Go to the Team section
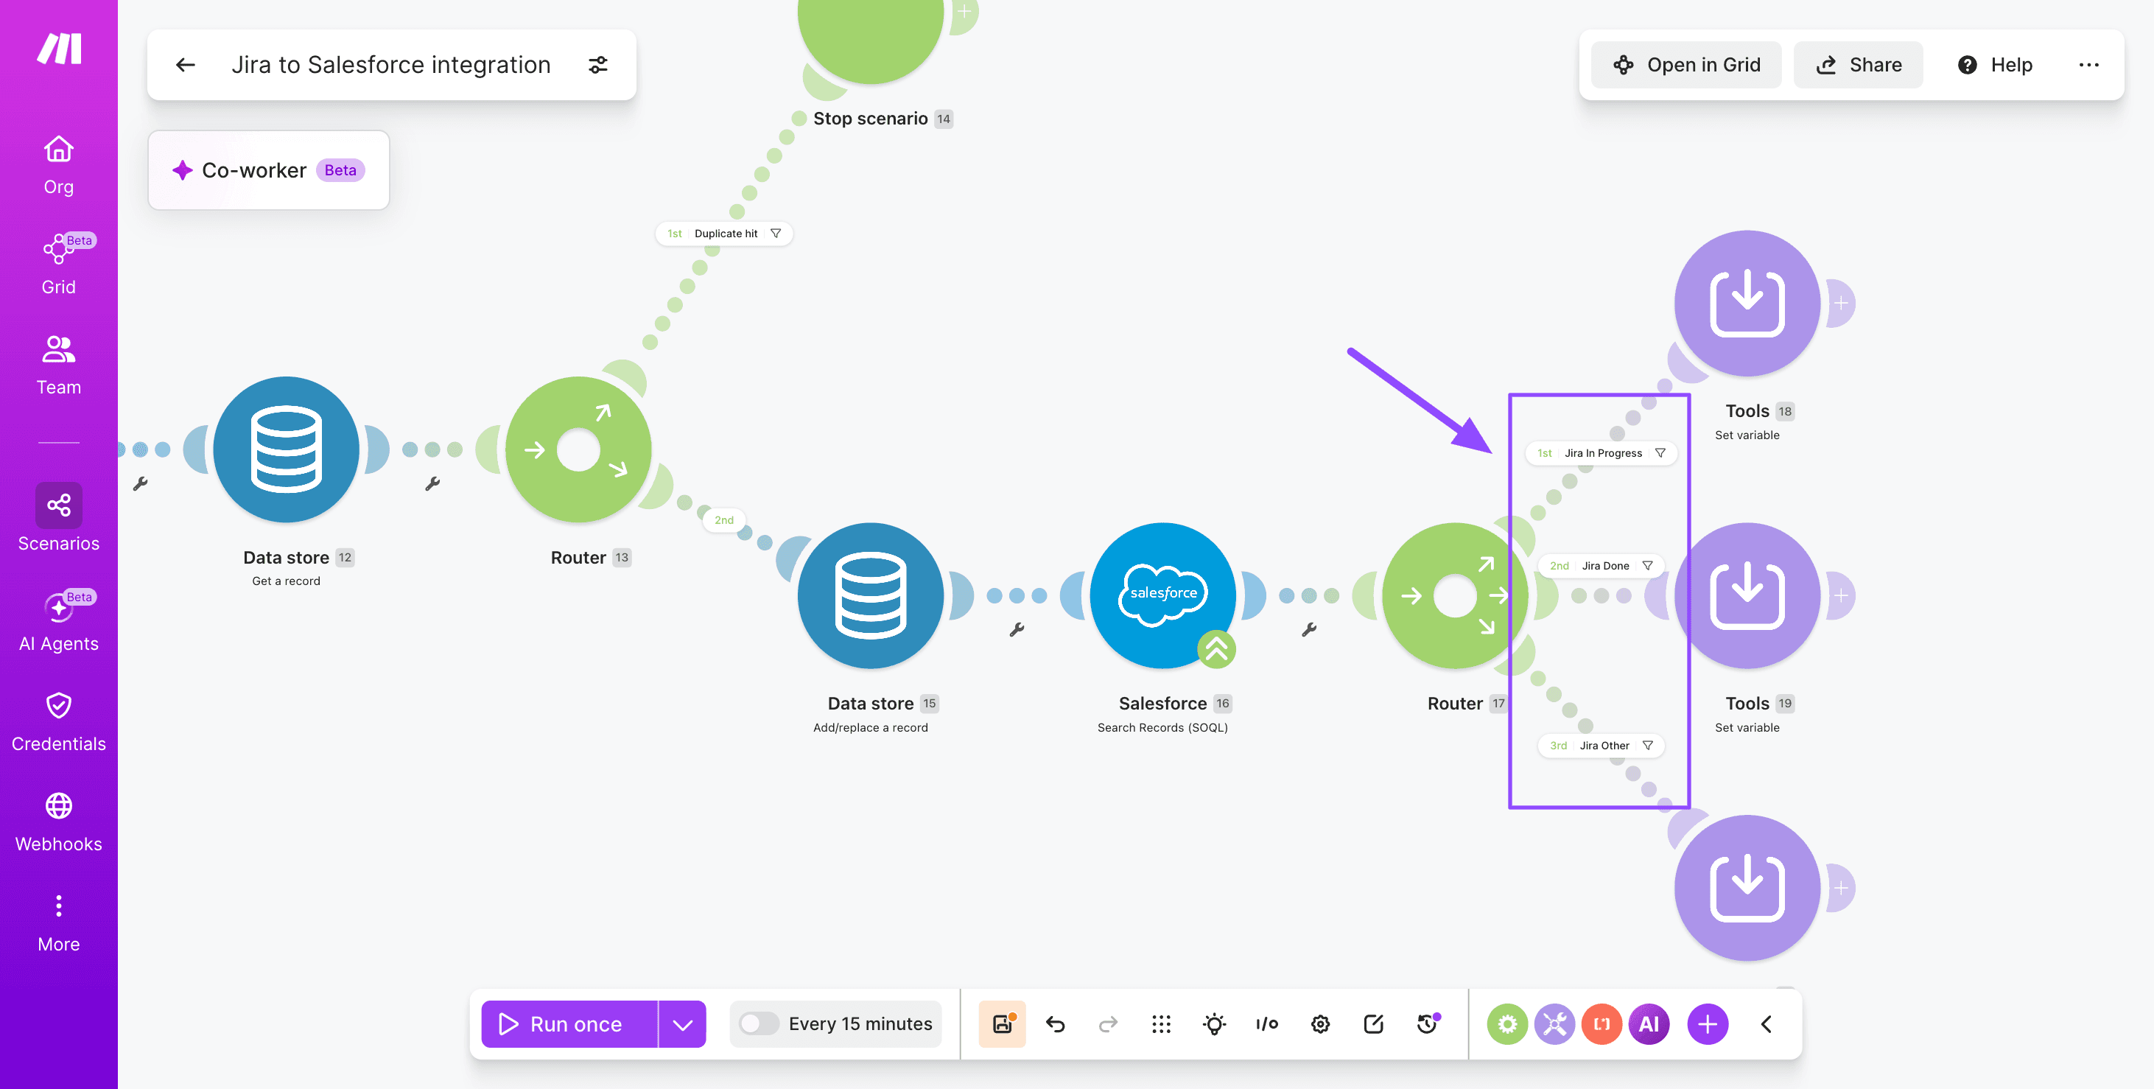This screenshot has width=2154, height=1089. click(x=58, y=365)
